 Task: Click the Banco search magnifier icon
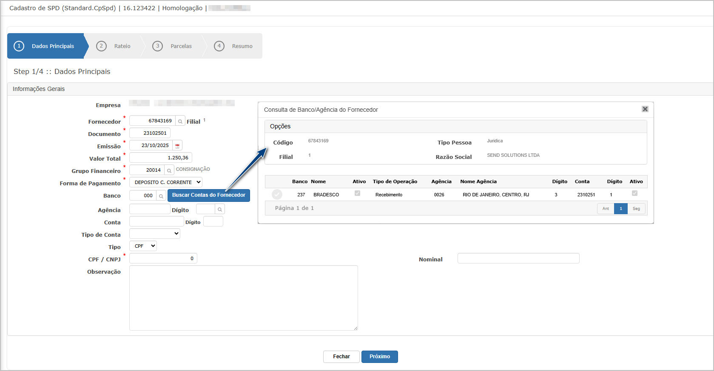(161, 196)
